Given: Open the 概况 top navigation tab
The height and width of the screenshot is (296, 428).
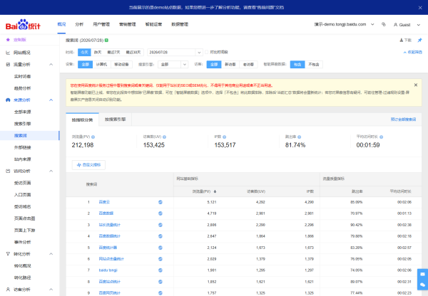Looking at the screenshot, I should pyautogui.click(x=61, y=24).
